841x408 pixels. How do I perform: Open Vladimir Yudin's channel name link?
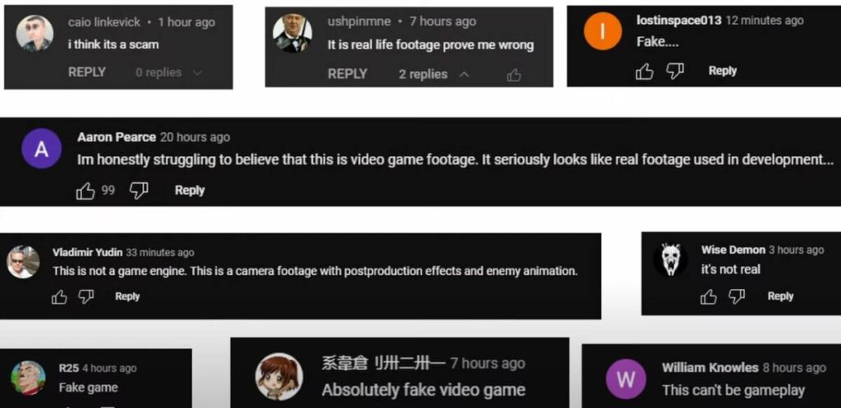tap(87, 253)
